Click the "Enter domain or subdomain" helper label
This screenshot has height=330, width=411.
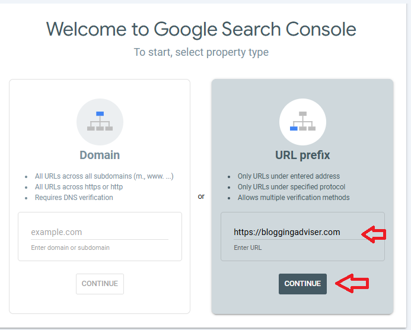[70, 247]
